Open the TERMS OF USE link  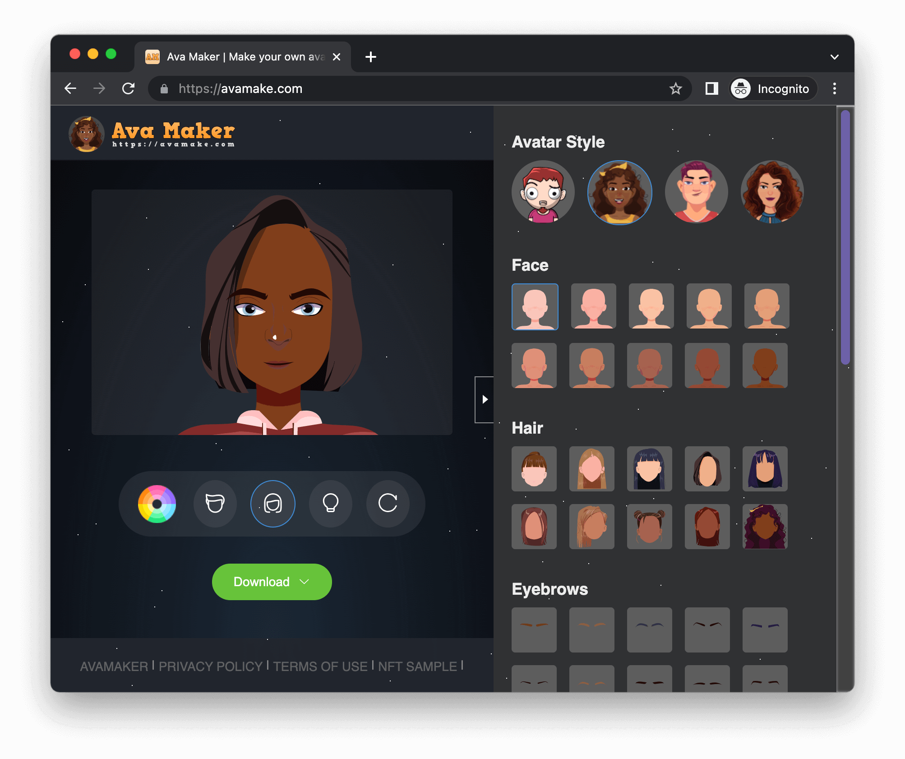320,666
